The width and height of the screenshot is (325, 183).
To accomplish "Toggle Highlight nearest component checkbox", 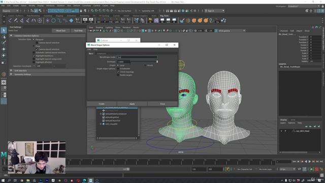I will click(34, 59).
